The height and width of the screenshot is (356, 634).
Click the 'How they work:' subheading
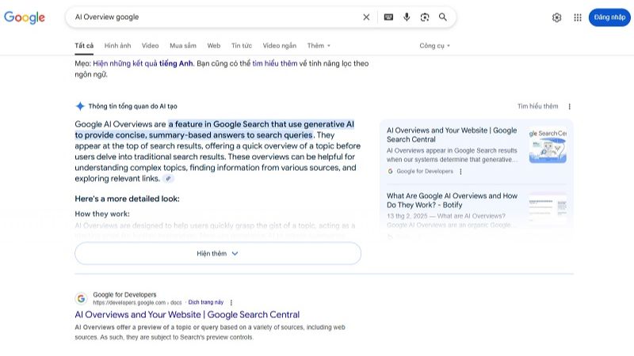tap(102, 214)
